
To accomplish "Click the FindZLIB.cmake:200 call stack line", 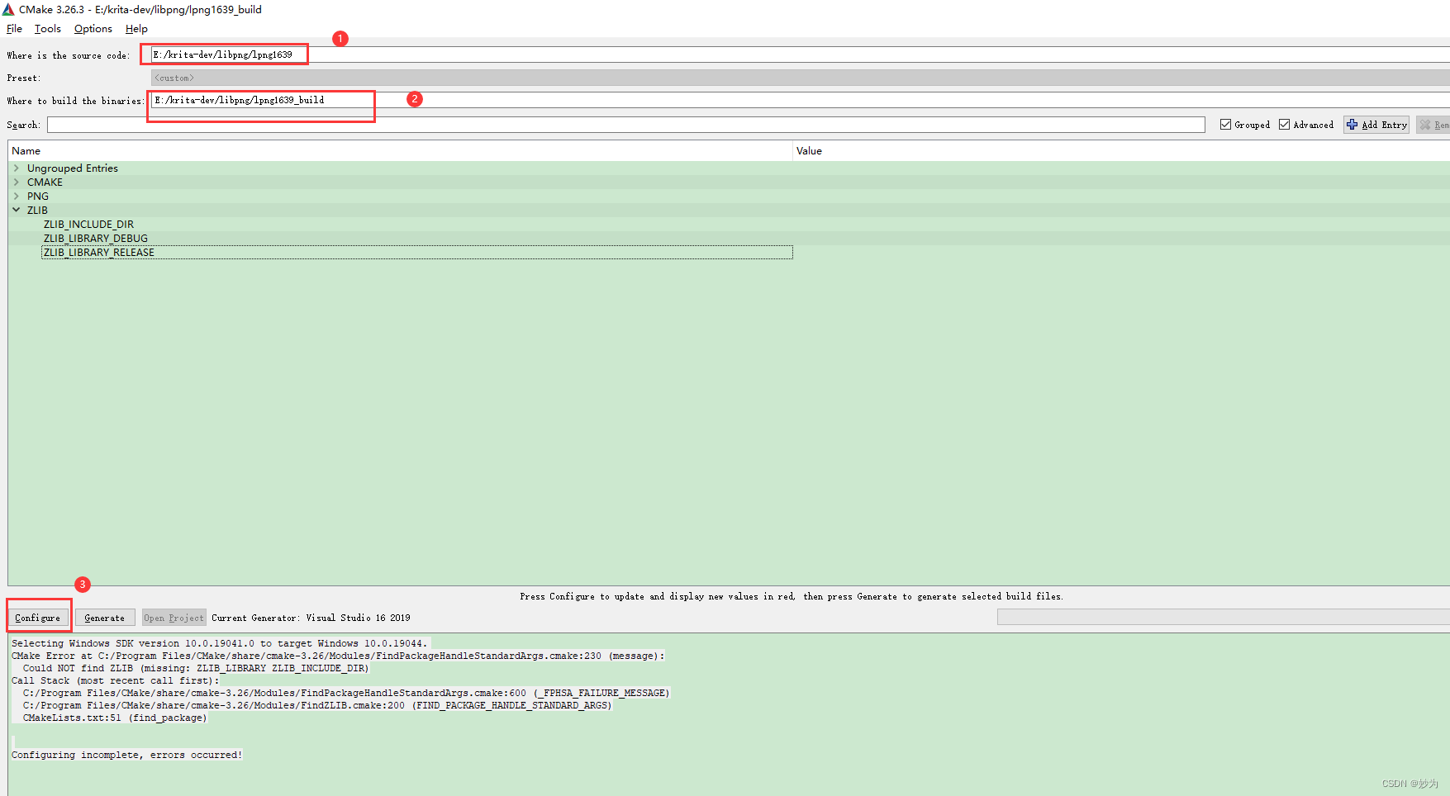I will pyautogui.click(x=317, y=705).
